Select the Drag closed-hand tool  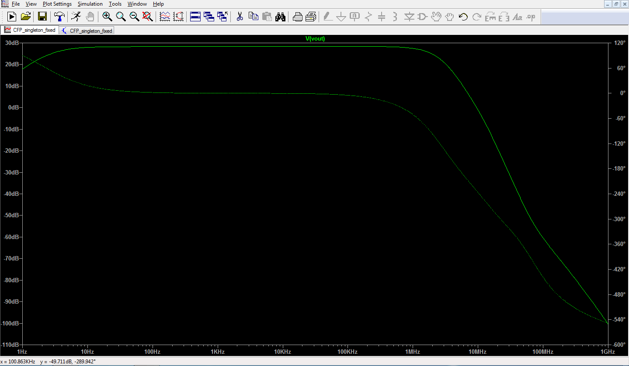click(450, 17)
